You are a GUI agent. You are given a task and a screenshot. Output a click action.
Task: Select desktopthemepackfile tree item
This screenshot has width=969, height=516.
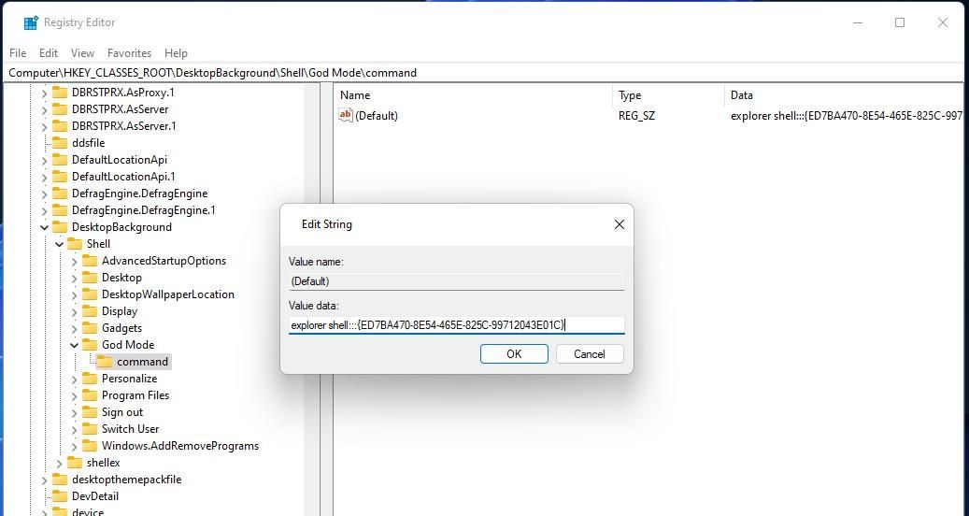(127, 480)
